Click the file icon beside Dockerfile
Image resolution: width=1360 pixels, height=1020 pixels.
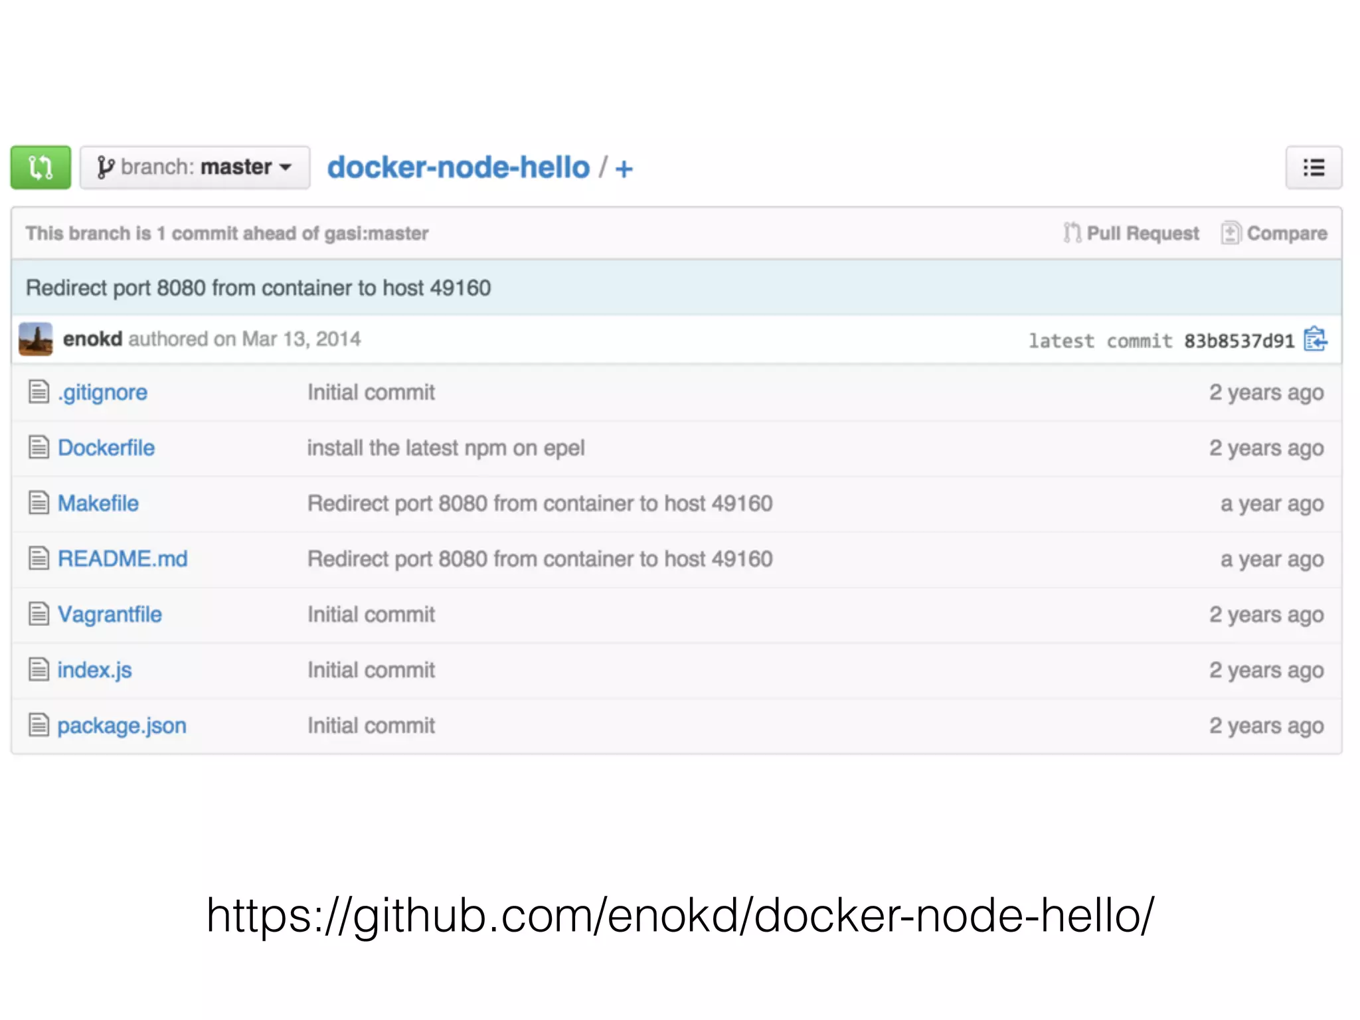[39, 448]
